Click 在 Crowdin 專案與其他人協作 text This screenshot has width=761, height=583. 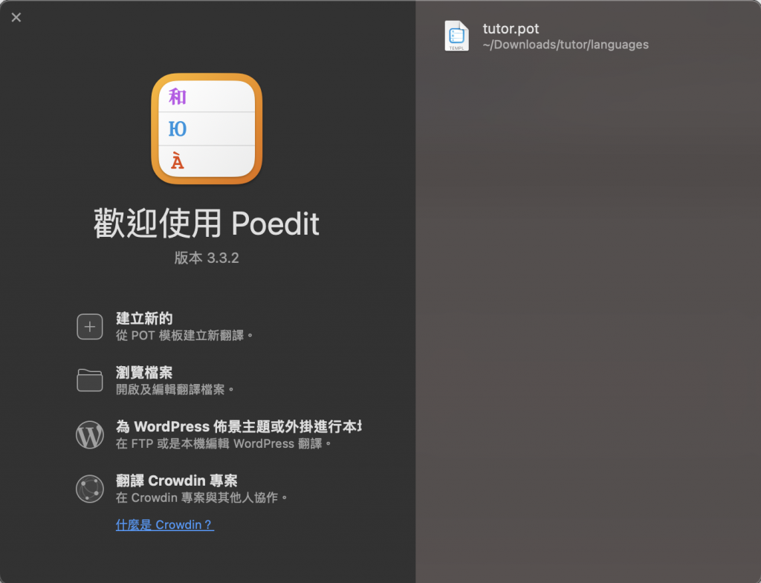tap(202, 498)
